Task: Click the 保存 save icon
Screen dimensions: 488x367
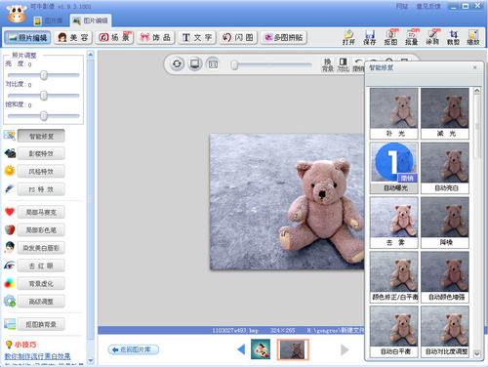Action: click(369, 37)
